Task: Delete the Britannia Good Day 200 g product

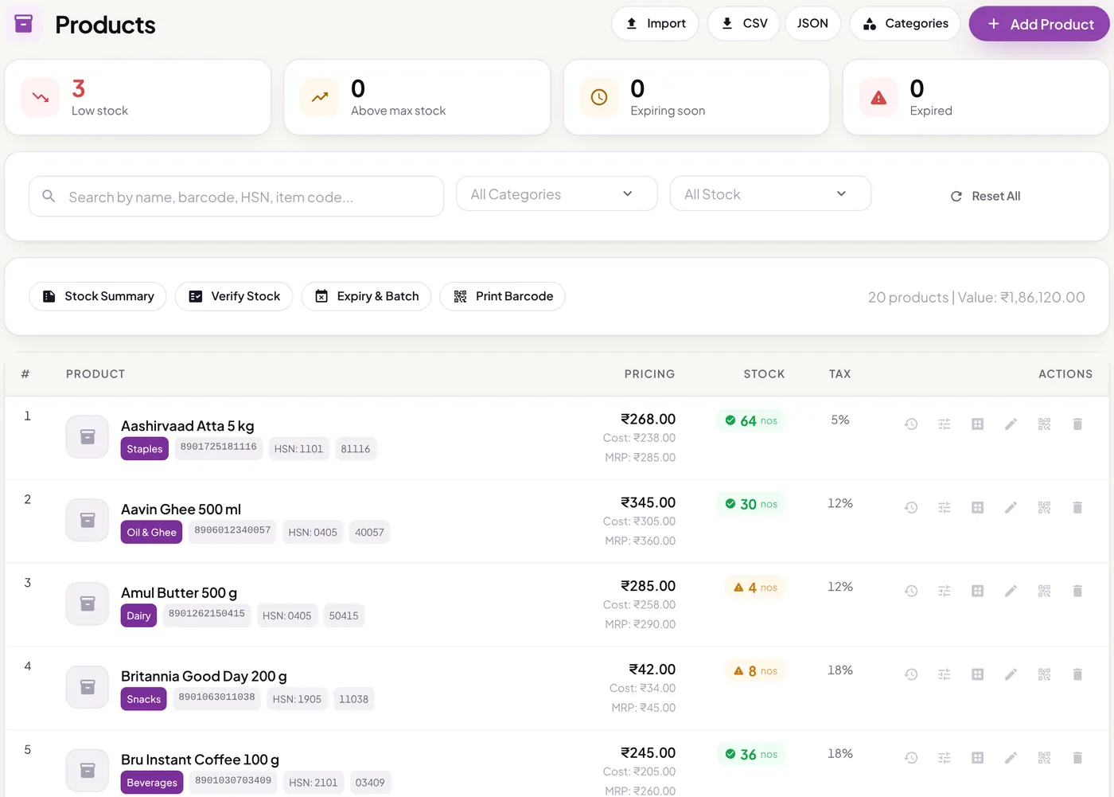Action: [x=1077, y=674]
